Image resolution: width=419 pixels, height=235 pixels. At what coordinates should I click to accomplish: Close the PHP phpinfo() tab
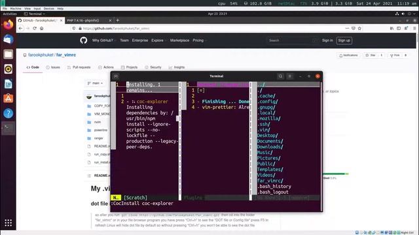pyautogui.click(x=110, y=20)
